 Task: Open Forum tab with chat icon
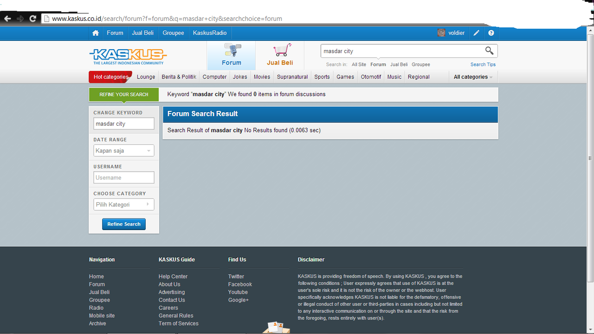click(231, 55)
